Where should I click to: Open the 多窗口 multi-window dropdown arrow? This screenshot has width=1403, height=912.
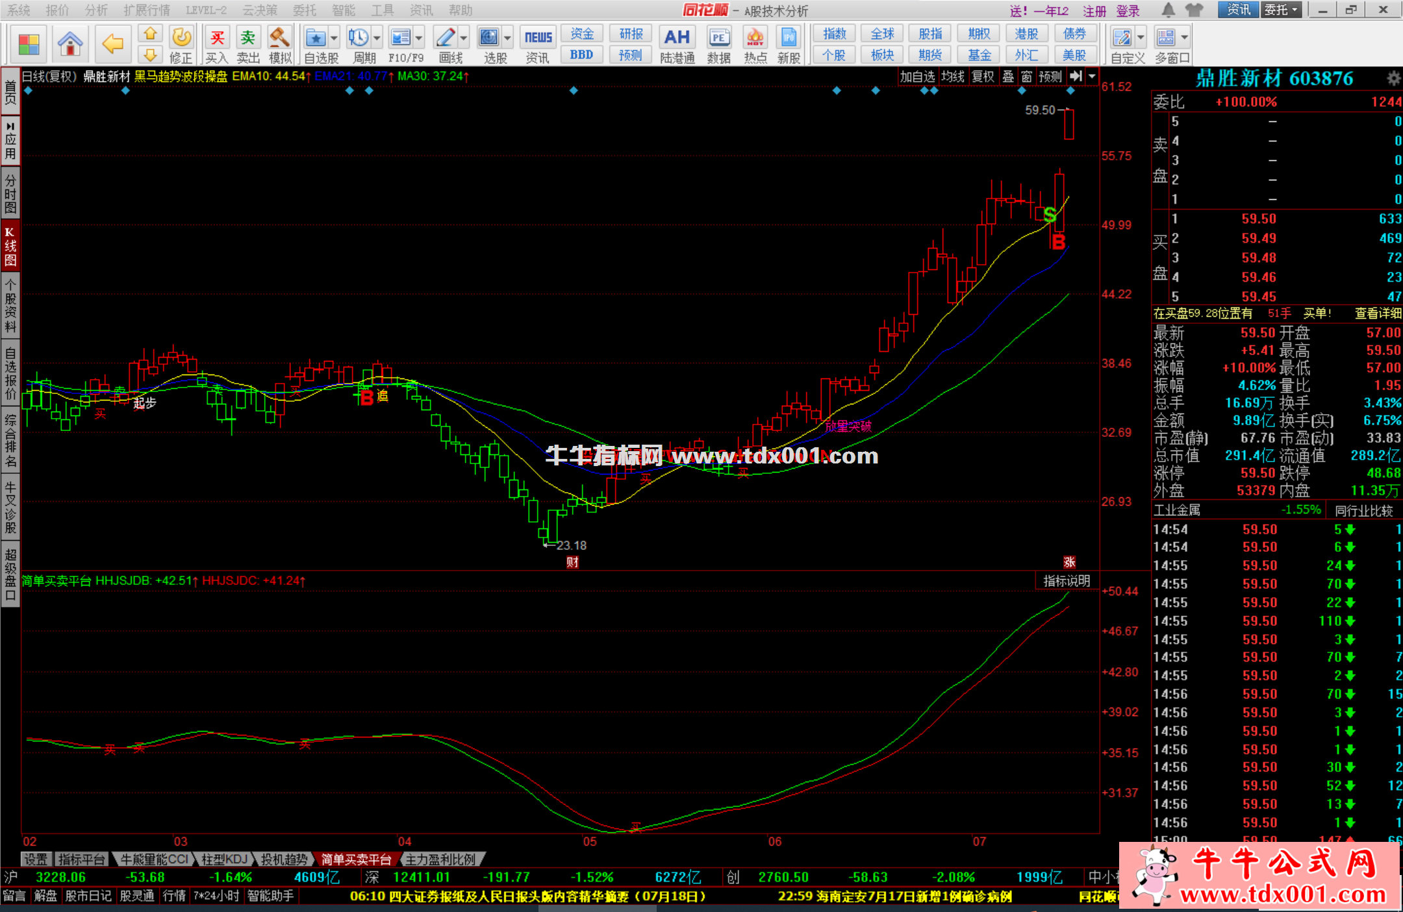(1185, 38)
